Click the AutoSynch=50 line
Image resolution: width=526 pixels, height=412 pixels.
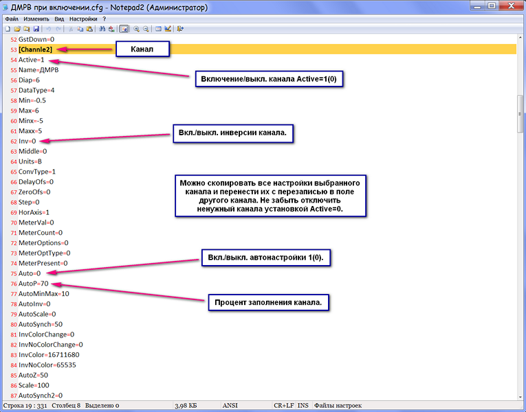(x=41, y=324)
